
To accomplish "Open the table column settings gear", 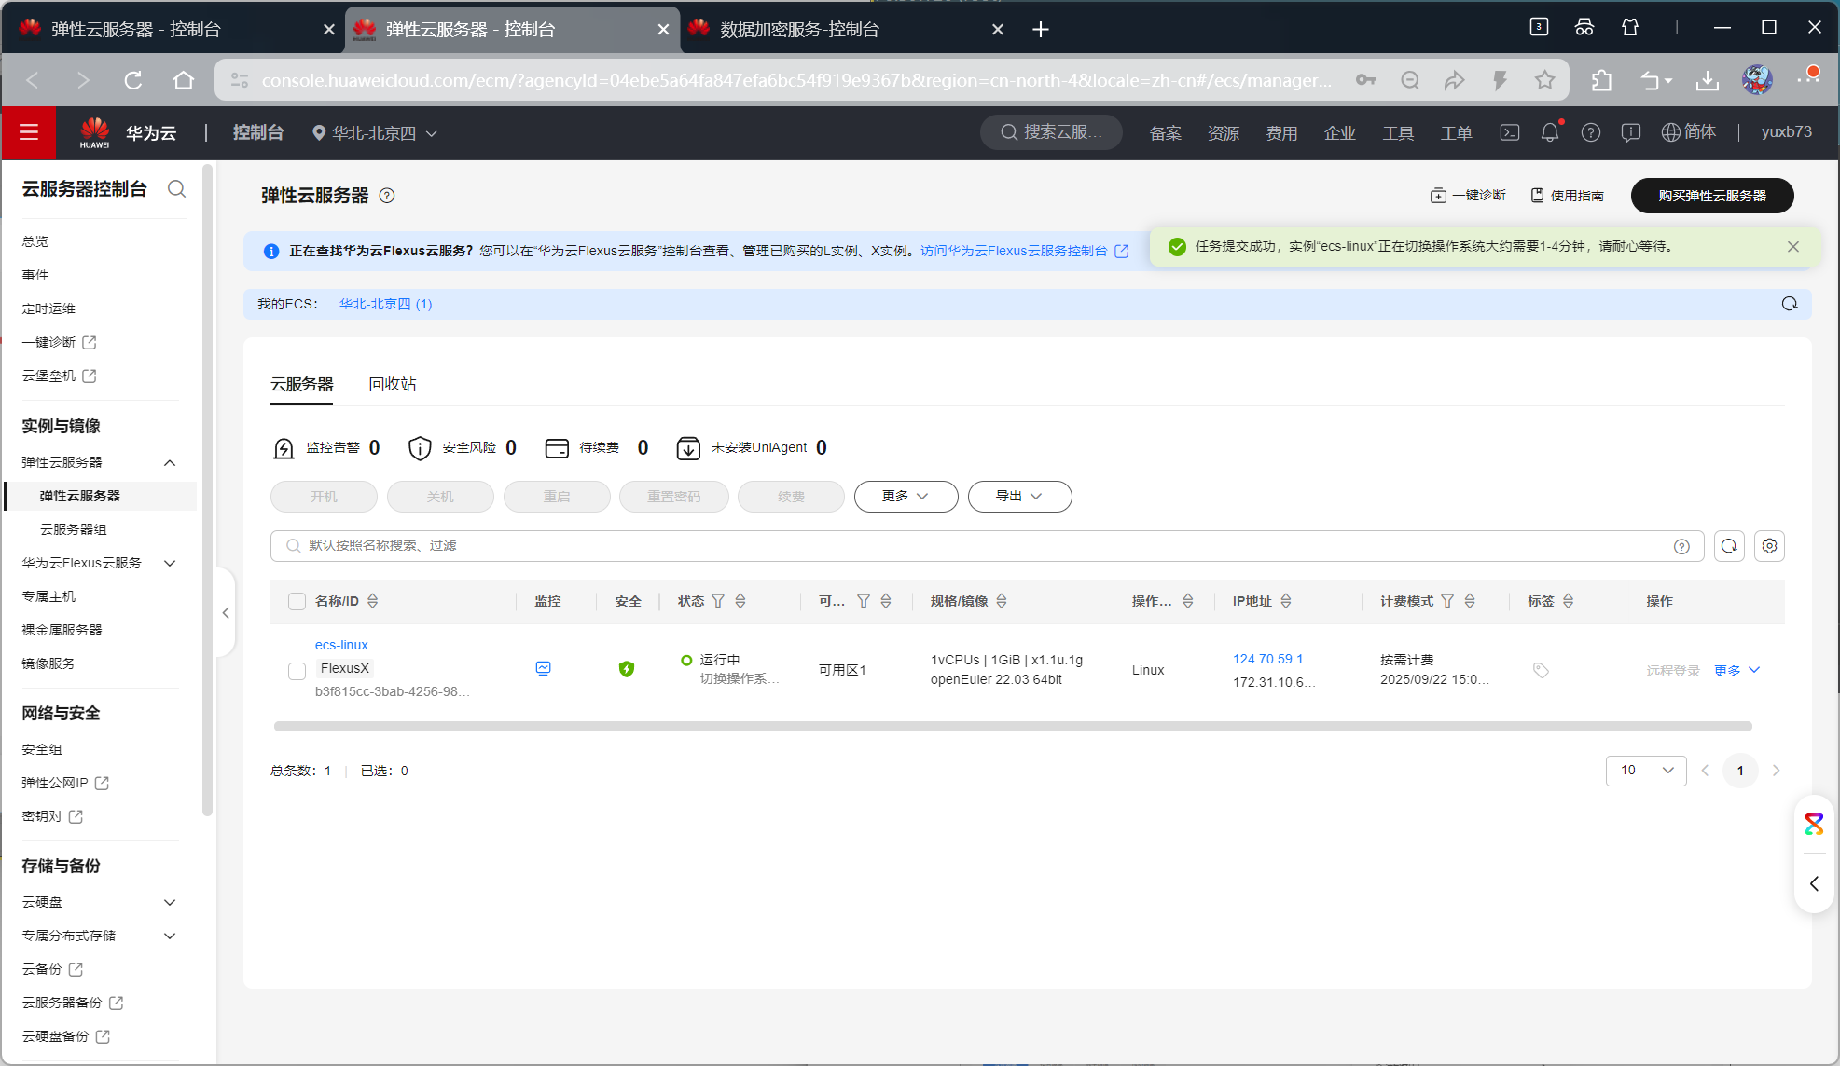I will [1769, 546].
